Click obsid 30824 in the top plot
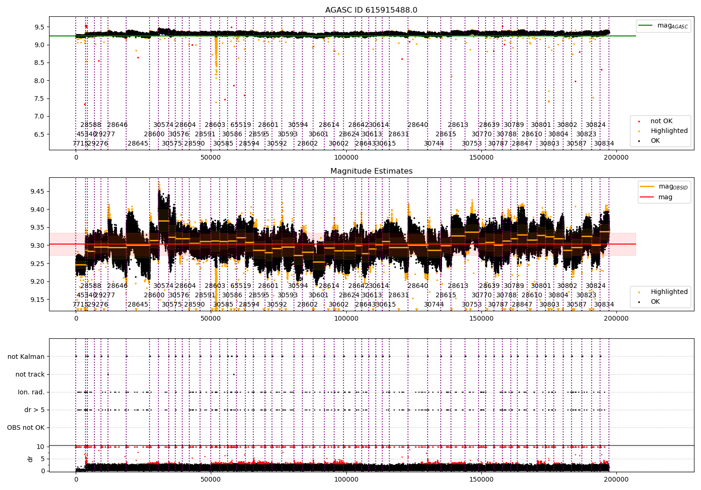Screen dimensions: 701x490 click(x=596, y=125)
